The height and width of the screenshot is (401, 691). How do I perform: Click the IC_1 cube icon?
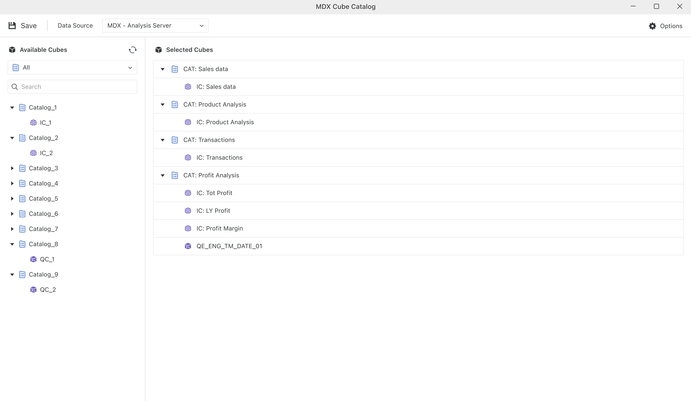point(33,123)
